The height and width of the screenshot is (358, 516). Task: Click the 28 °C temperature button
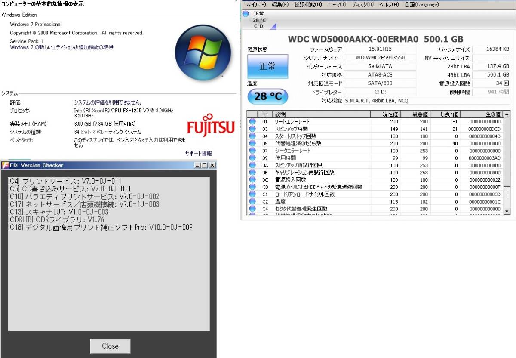pyautogui.click(x=267, y=96)
